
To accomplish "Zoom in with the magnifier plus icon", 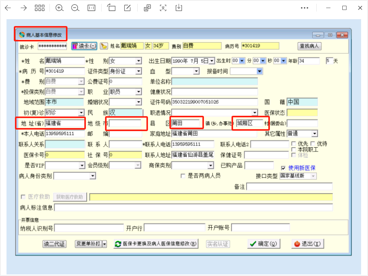I will tap(59, 8).
